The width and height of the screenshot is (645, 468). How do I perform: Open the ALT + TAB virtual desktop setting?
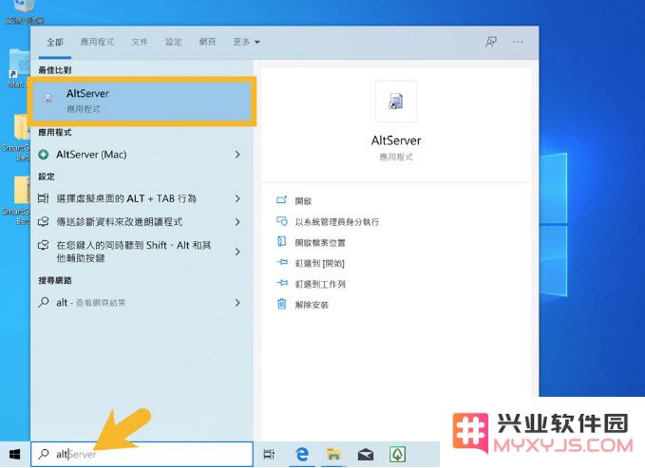click(x=126, y=198)
